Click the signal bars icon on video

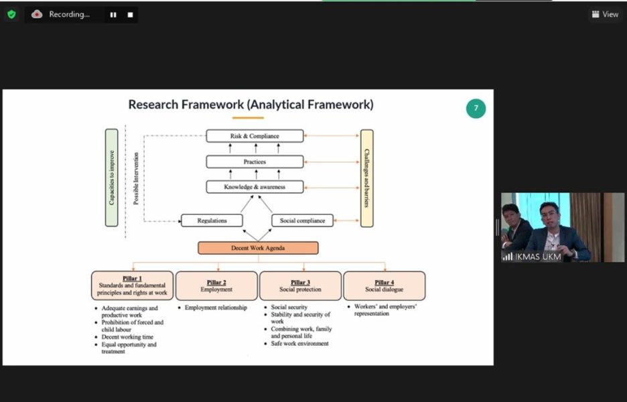[x=508, y=257]
